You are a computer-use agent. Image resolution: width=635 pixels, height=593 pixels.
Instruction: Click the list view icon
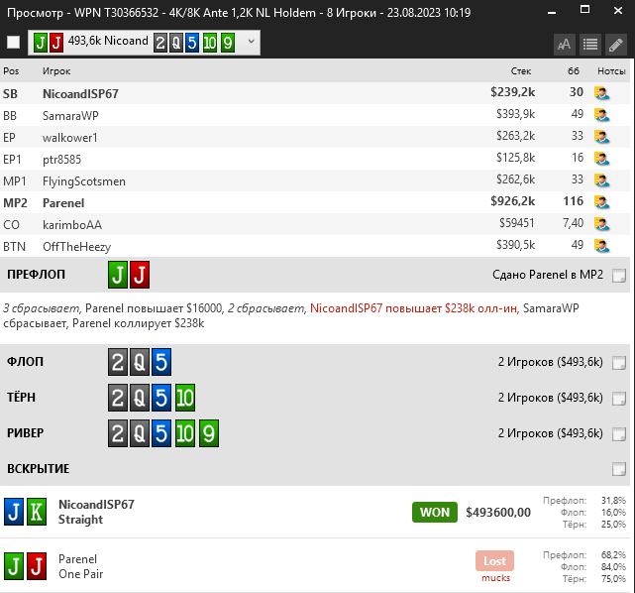coord(590,45)
